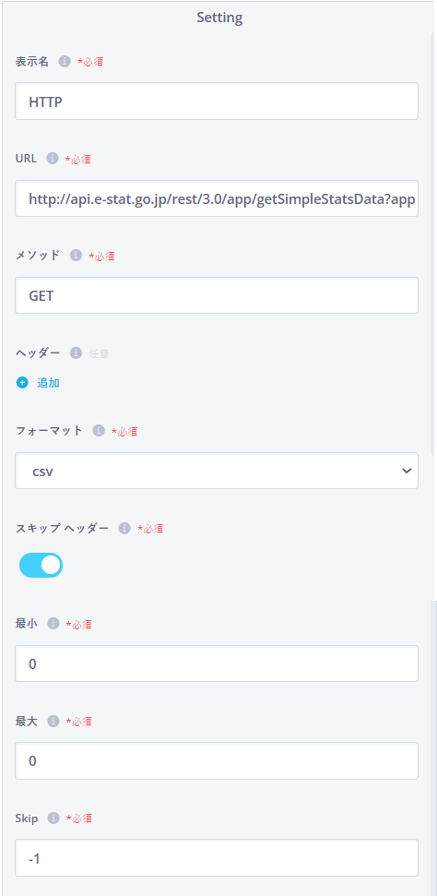Toggle the スキップ ヘッダー switch off

coord(41,565)
